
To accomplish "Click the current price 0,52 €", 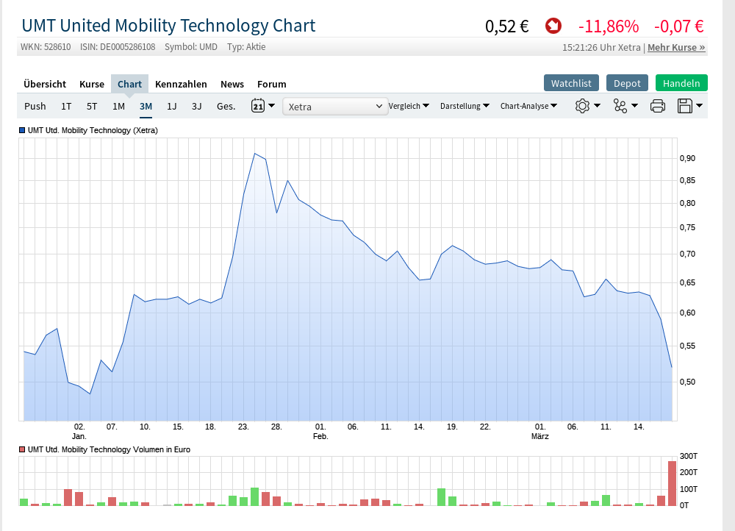I will pyautogui.click(x=507, y=26).
